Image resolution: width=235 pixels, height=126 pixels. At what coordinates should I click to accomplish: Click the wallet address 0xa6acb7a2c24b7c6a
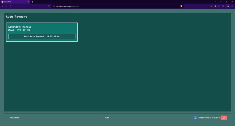[209, 118]
